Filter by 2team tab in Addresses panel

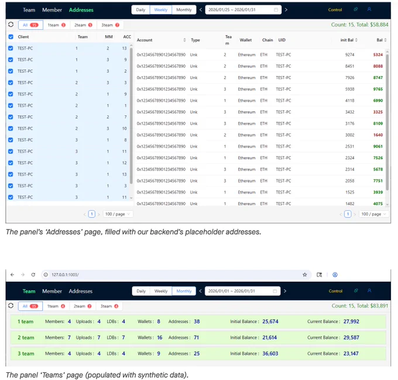click(x=83, y=25)
